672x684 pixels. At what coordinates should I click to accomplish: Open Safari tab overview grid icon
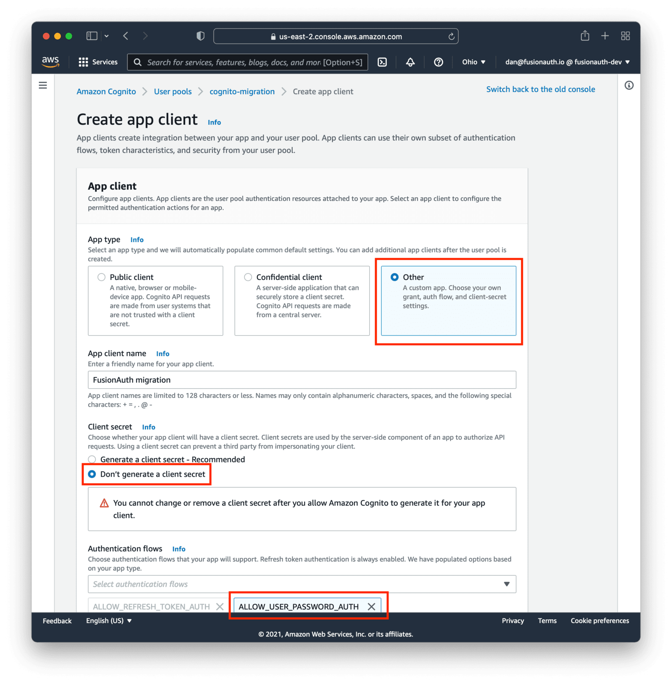click(625, 36)
